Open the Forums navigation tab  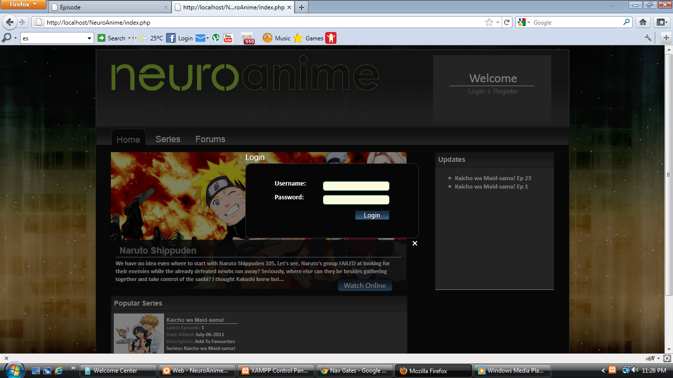[x=210, y=139]
